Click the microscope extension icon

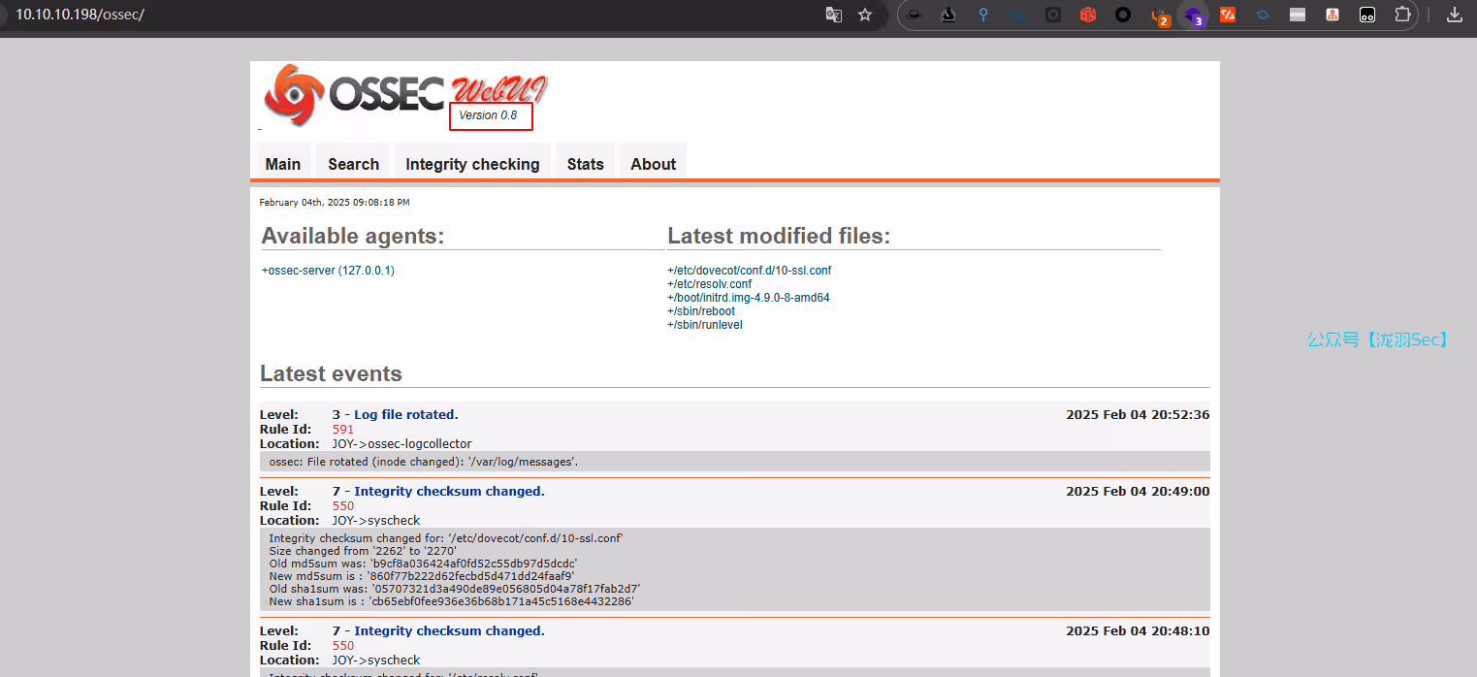[x=948, y=15]
